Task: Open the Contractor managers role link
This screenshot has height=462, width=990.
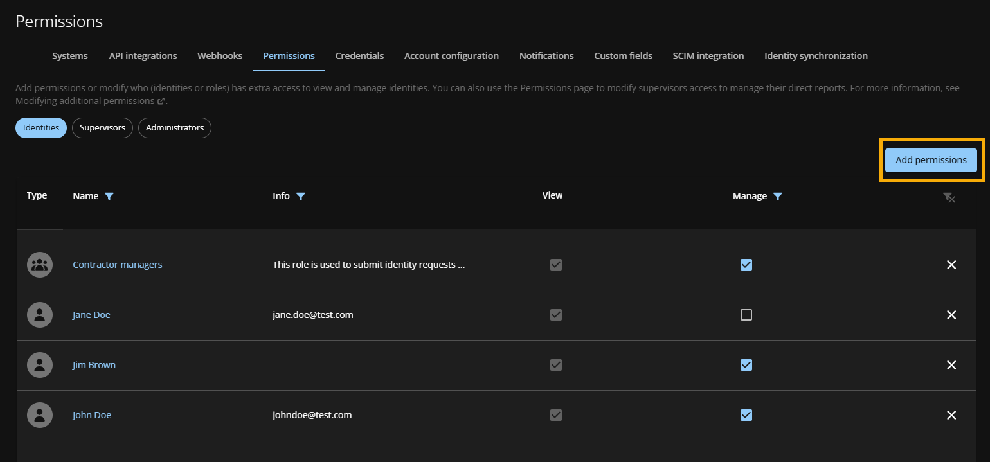Action: pyautogui.click(x=118, y=264)
